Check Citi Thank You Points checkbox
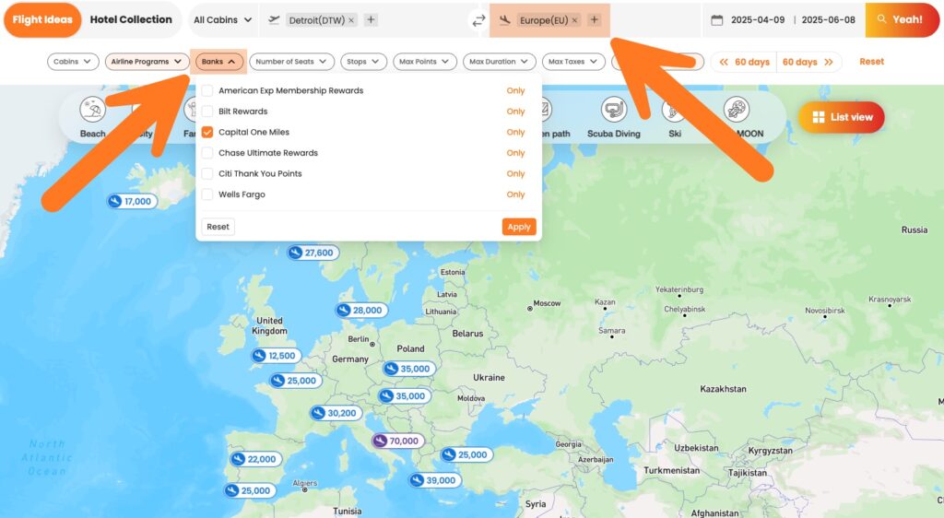The image size is (944, 518). (x=207, y=174)
